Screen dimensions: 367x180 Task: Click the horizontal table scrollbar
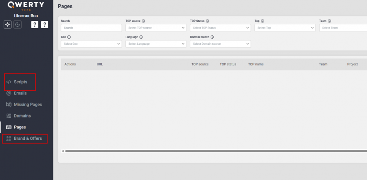coord(216,151)
